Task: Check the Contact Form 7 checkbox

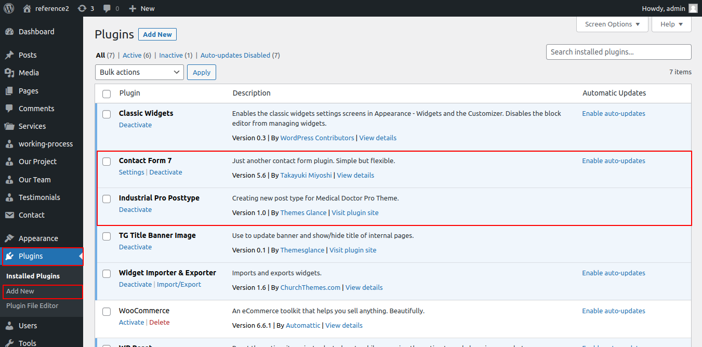Action: (x=107, y=162)
